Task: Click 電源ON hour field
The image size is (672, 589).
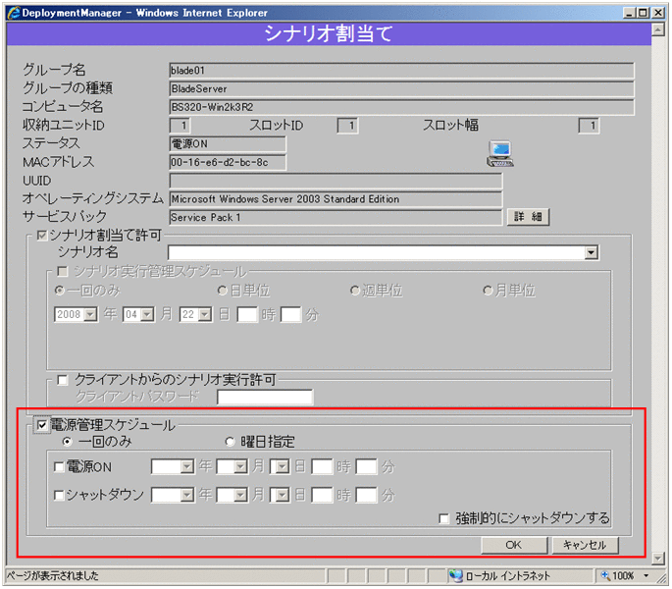Action: [x=322, y=466]
